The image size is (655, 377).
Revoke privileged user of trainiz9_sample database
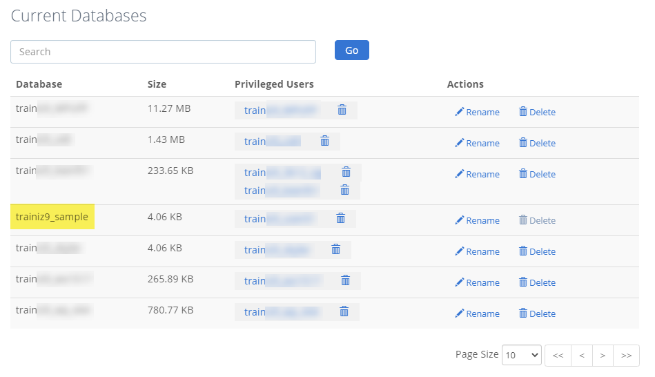pos(341,218)
